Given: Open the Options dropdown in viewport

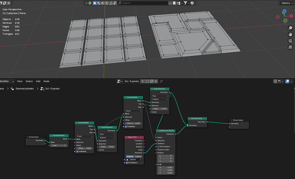Looking at the screenshot, I should [x=287, y=3].
